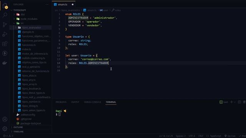The image size is (246, 138).
Task: Click the new terminal plus icon
Action: [231, 102]
